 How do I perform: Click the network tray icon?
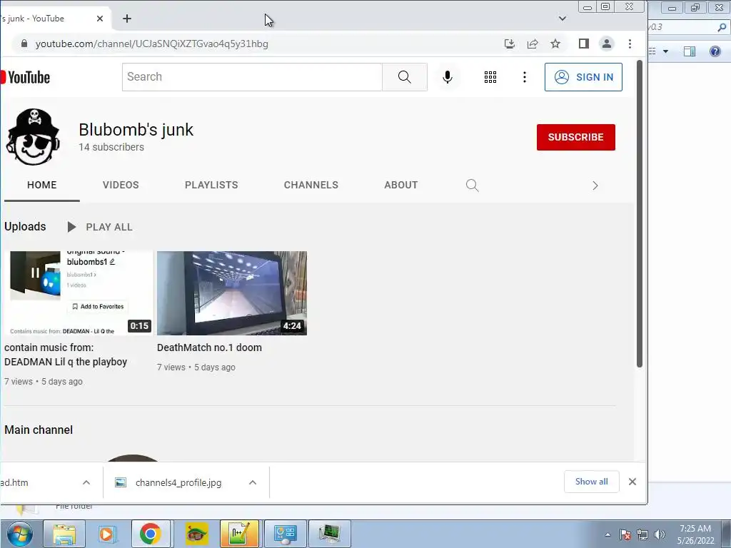642,534
